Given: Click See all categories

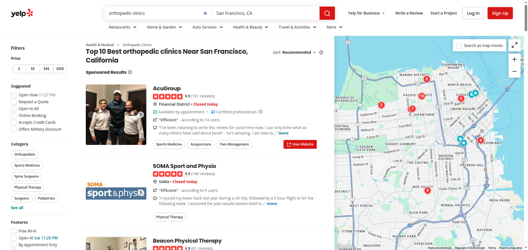Looking at the screenshot, I should (17, 208).
